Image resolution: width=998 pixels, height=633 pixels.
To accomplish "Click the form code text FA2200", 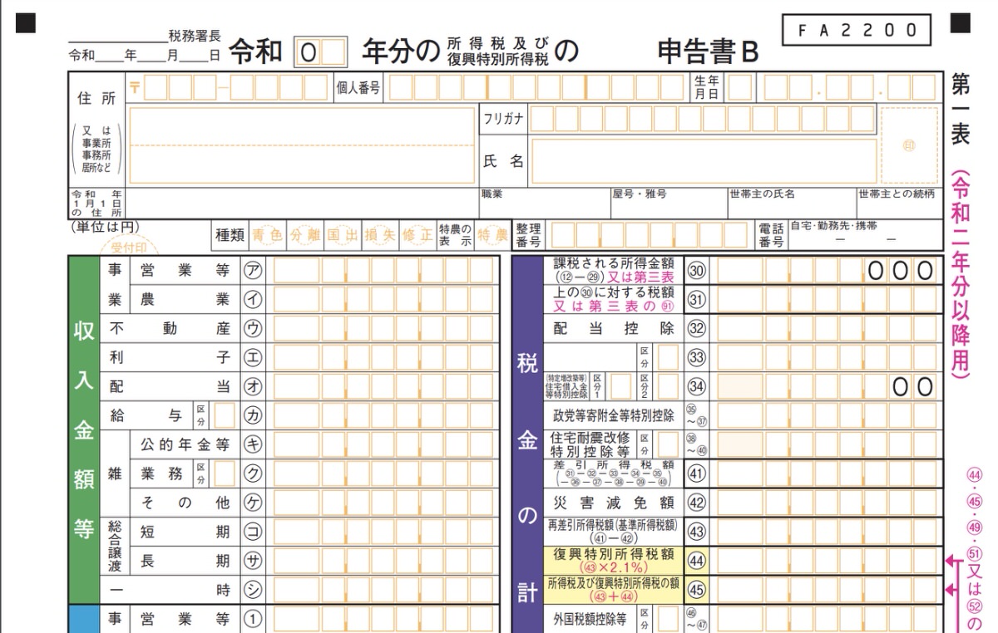I will point(857,31).
